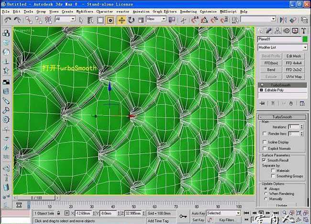Activate the Select and Scale tool
The height and width of the screenshot is (224, 311).
coord(141,20)
